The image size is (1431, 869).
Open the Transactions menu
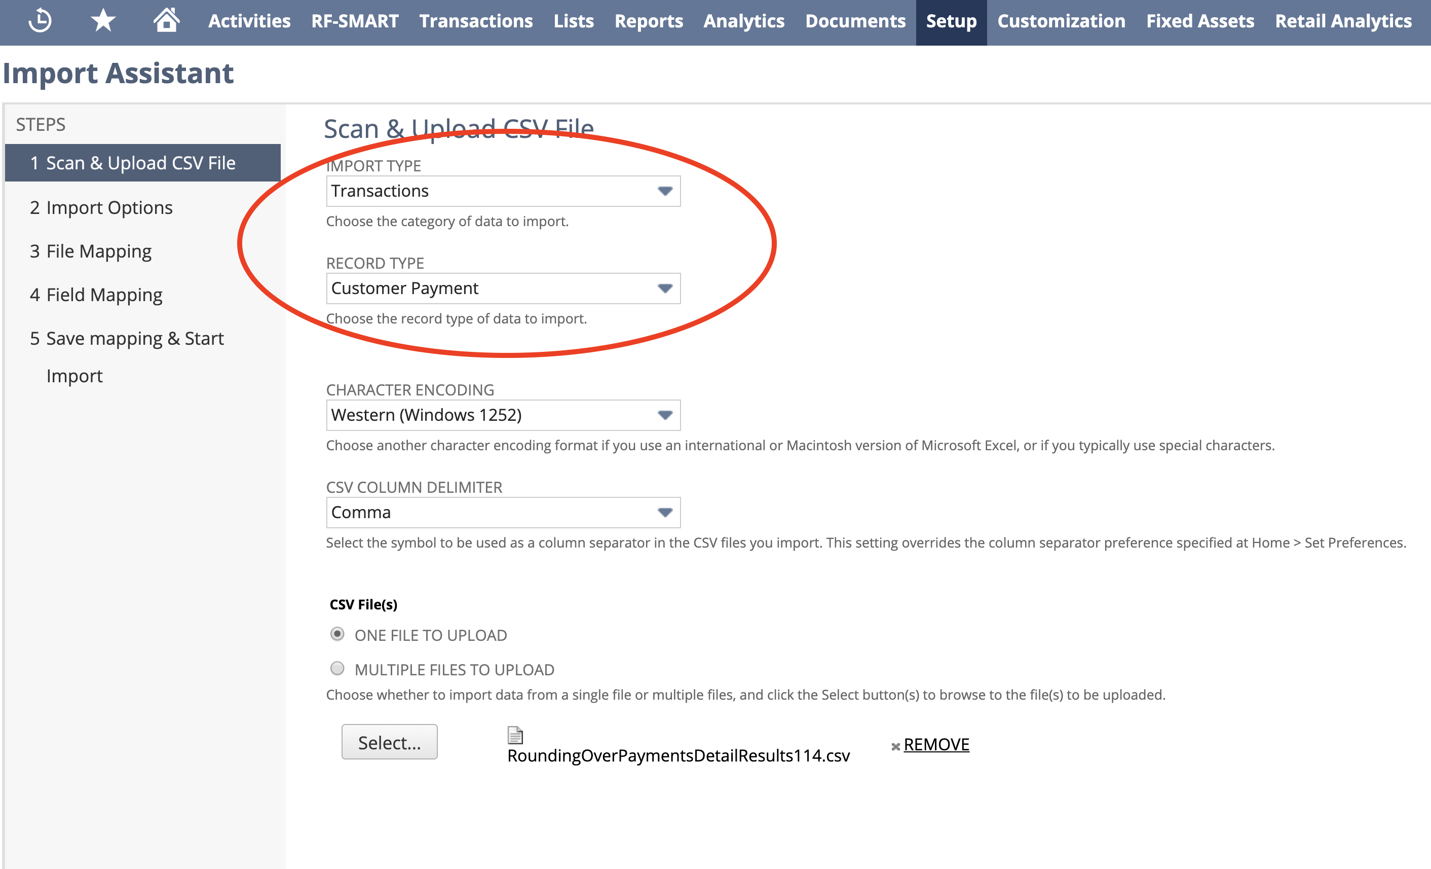(476, 21)
